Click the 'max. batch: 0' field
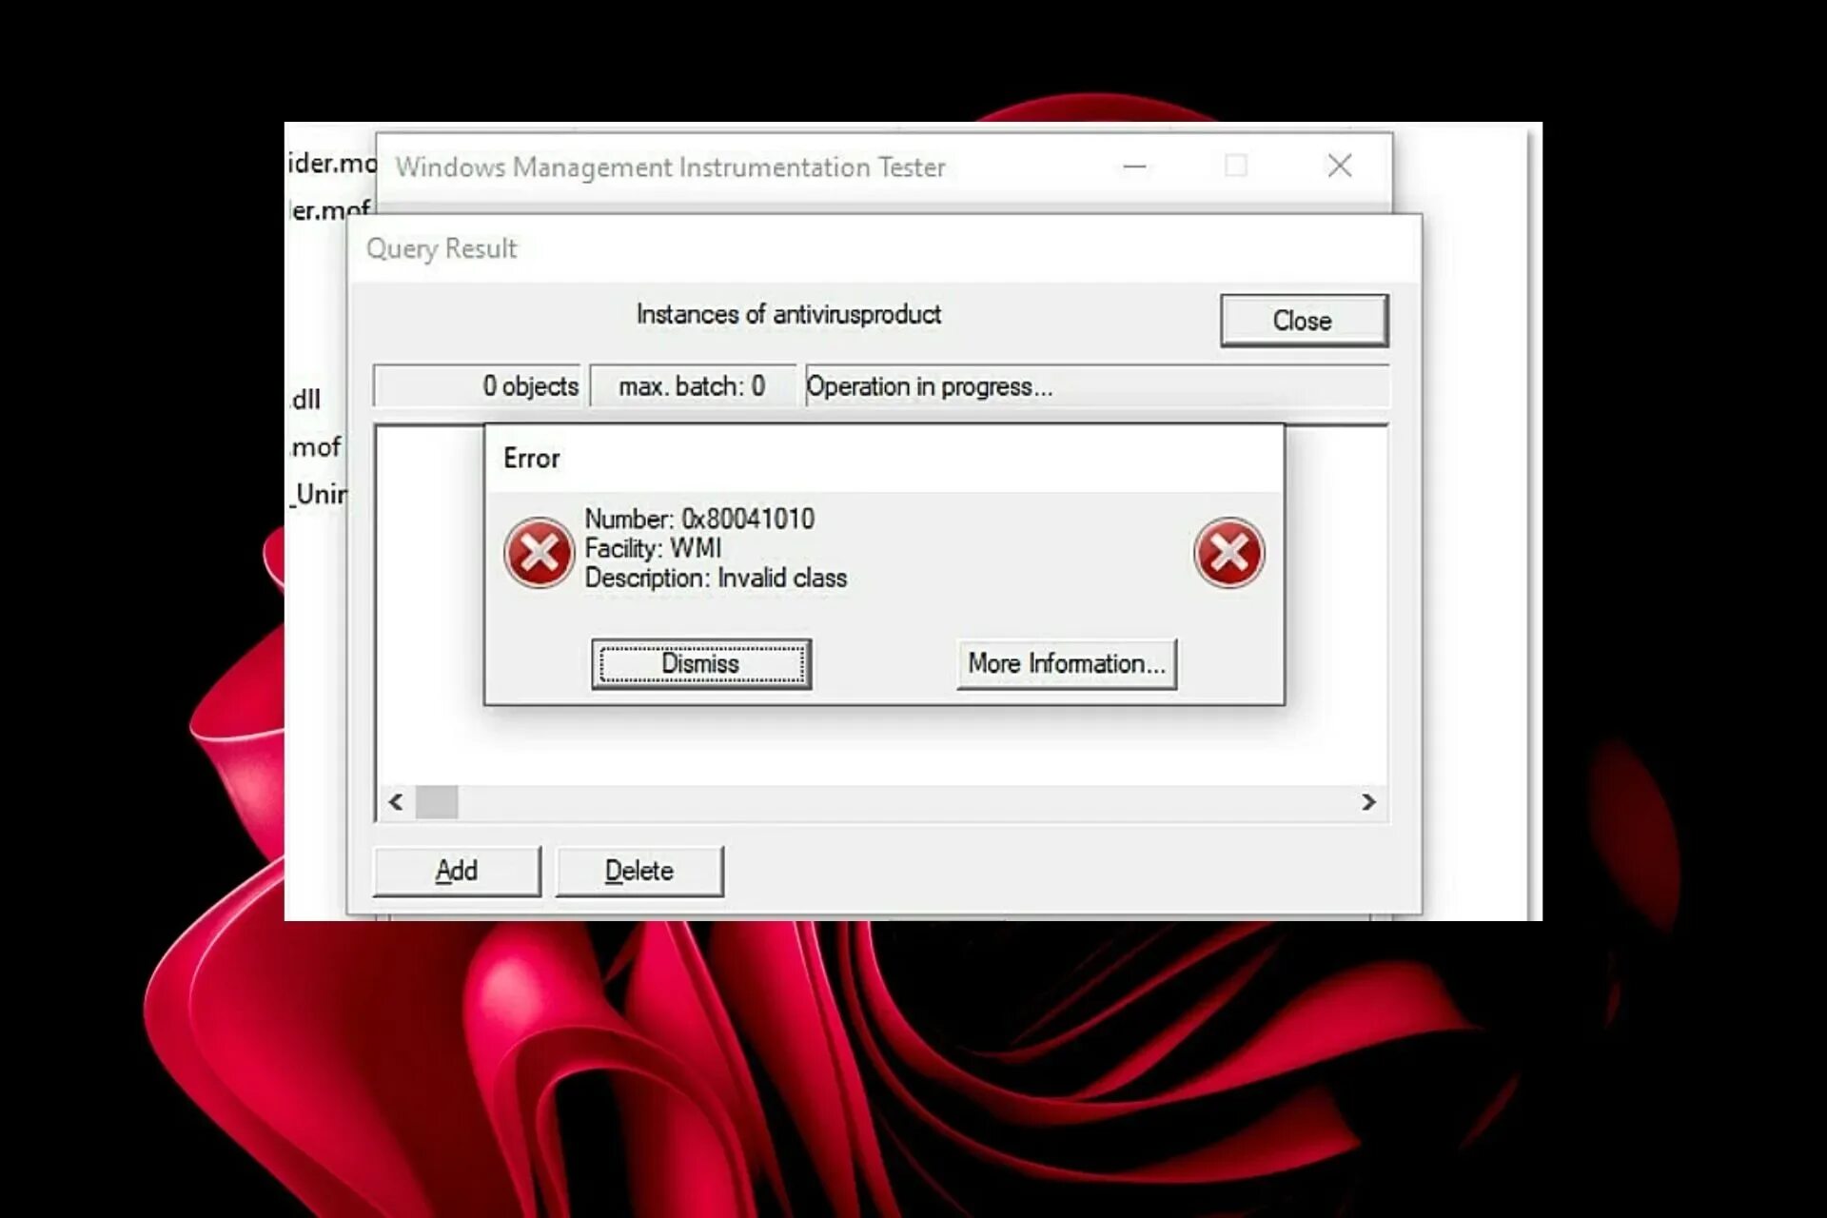The image size is (1827, 1218). [x=692, y=386]
